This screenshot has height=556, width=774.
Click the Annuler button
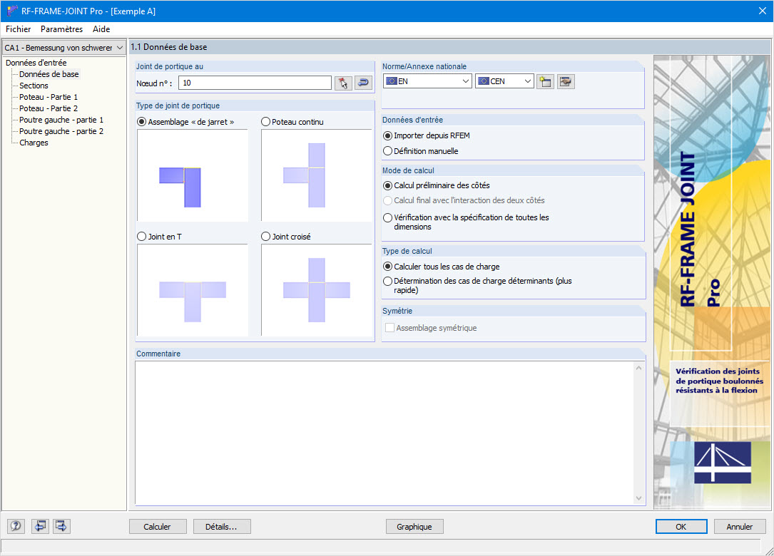[x=740, y=526]
